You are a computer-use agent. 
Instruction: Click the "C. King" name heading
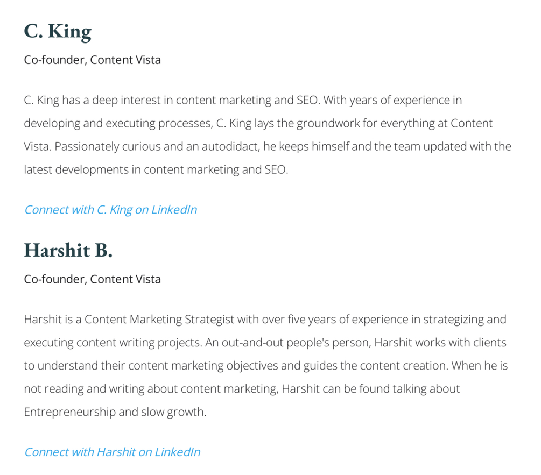(x=58, y=31)
